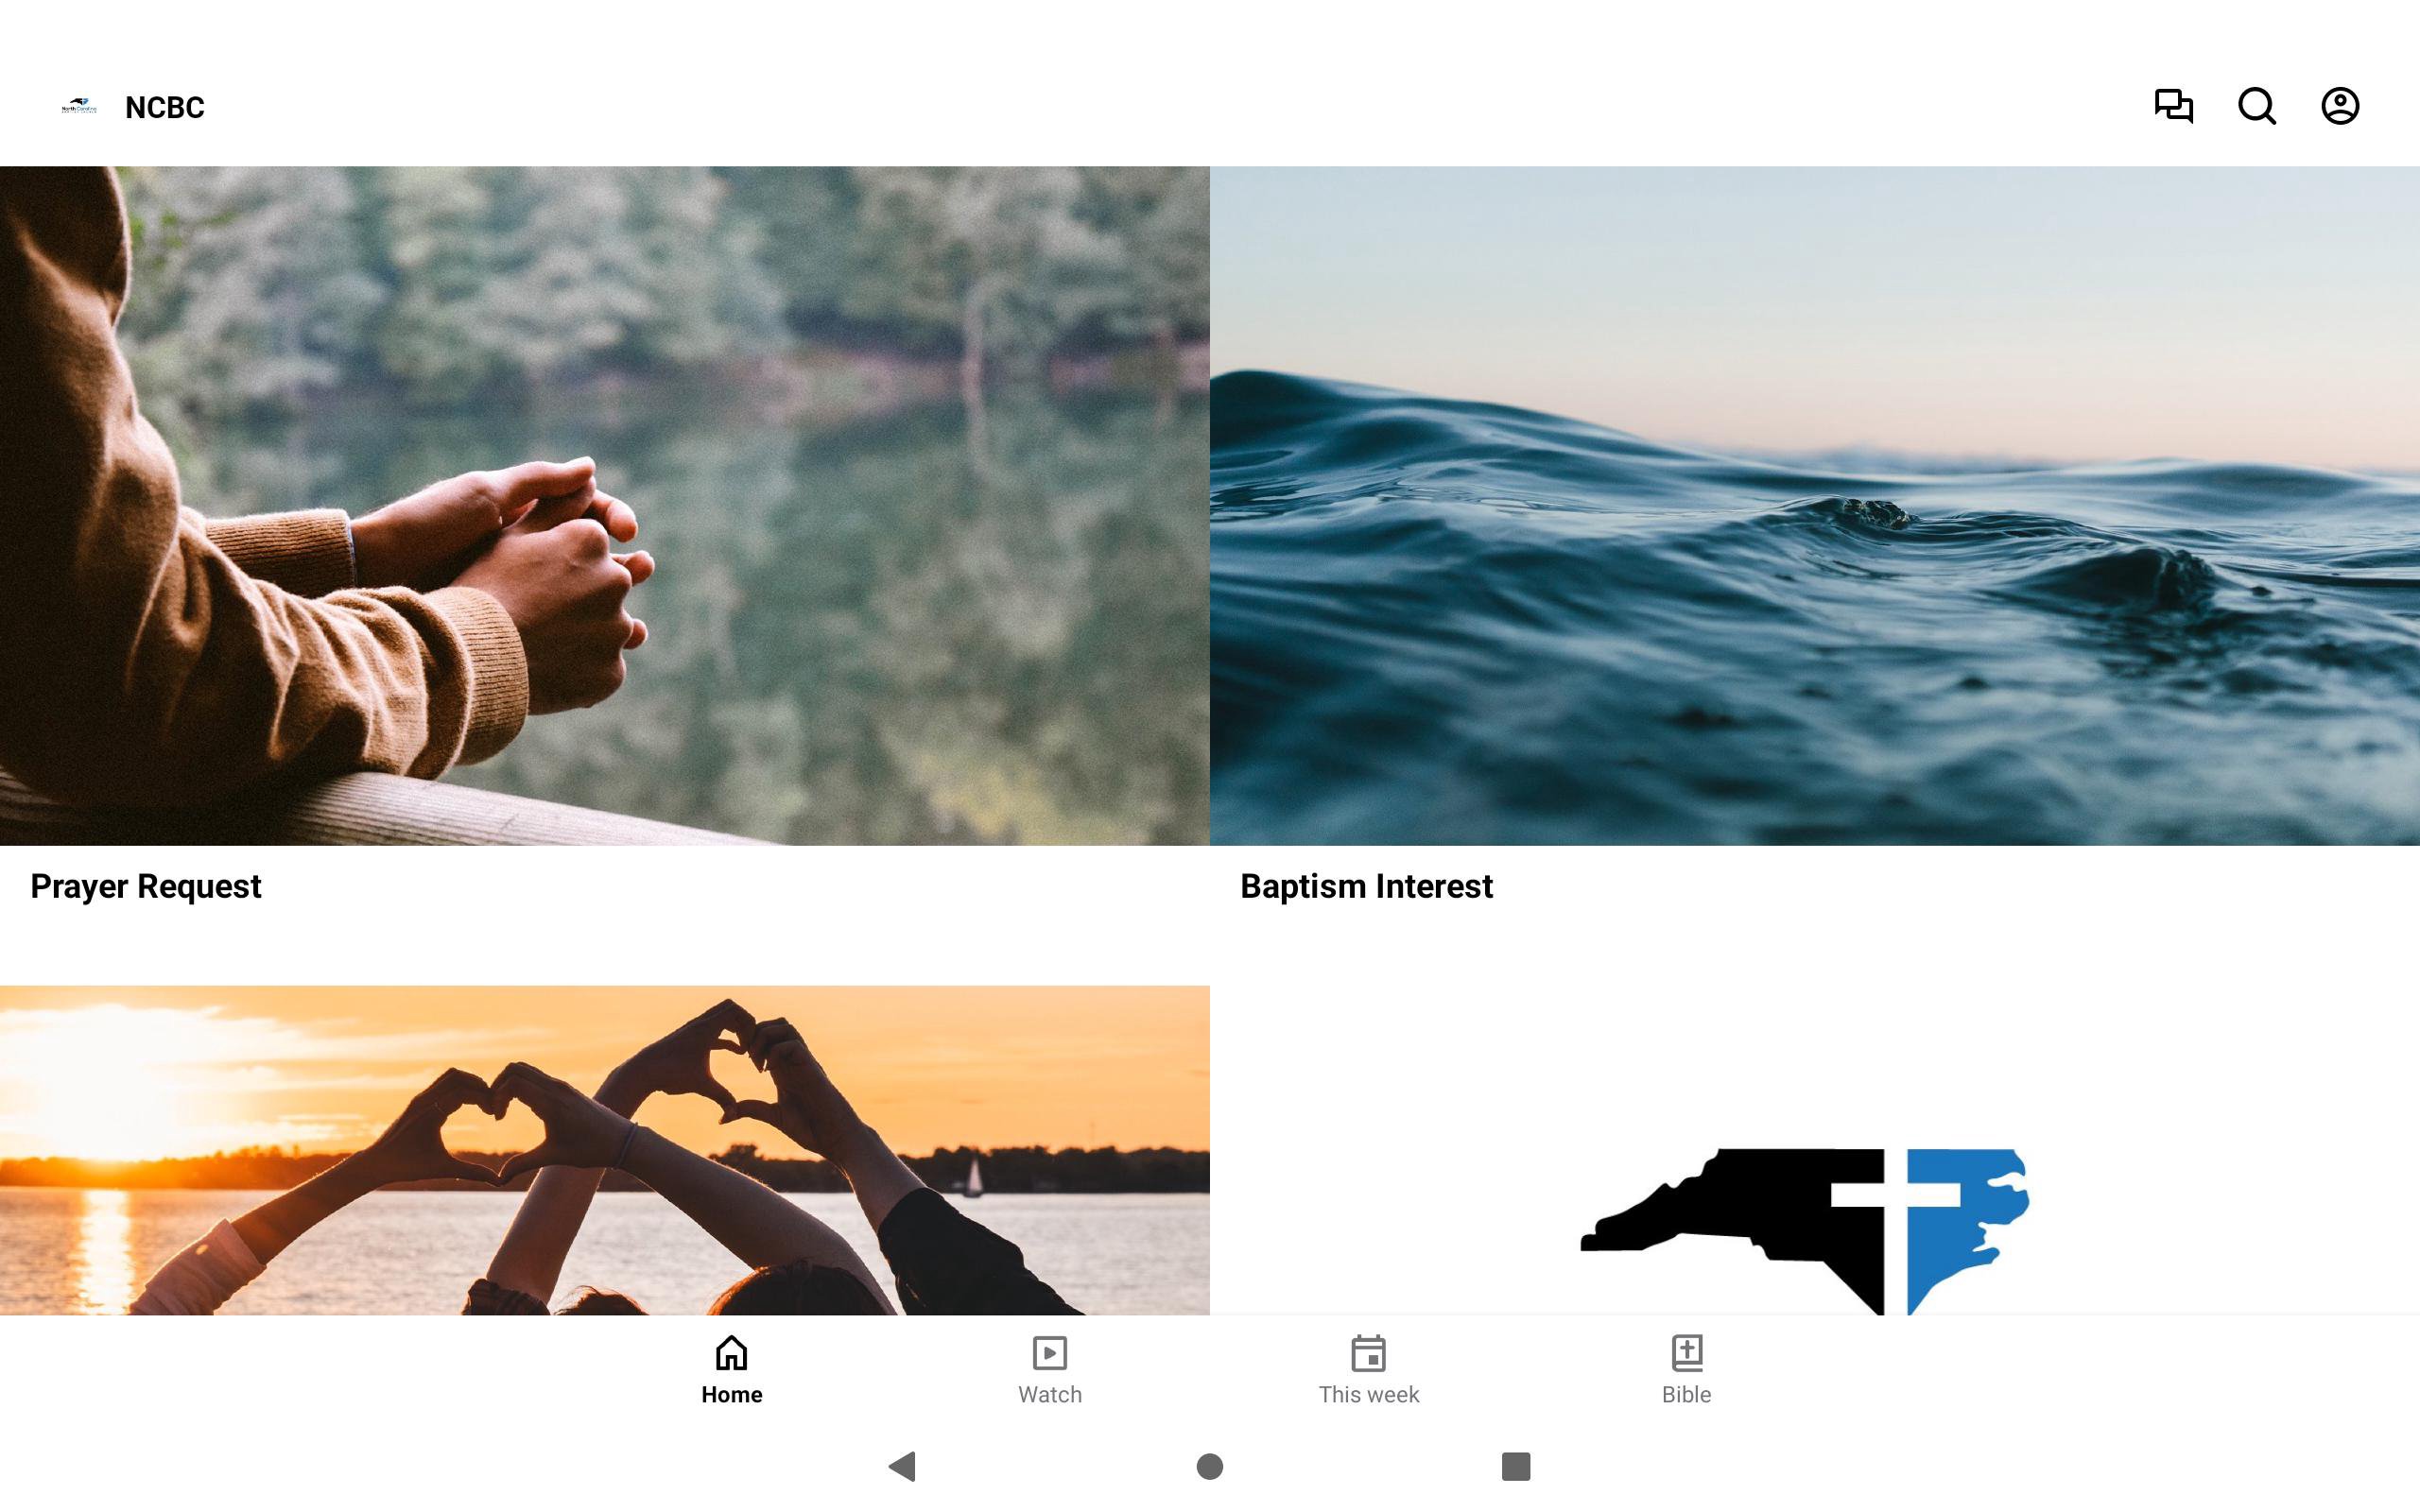The image size is (2420, 1512).
Task: Open the user profile icon
Action: pyautogui.click(x=2340, y=106)
